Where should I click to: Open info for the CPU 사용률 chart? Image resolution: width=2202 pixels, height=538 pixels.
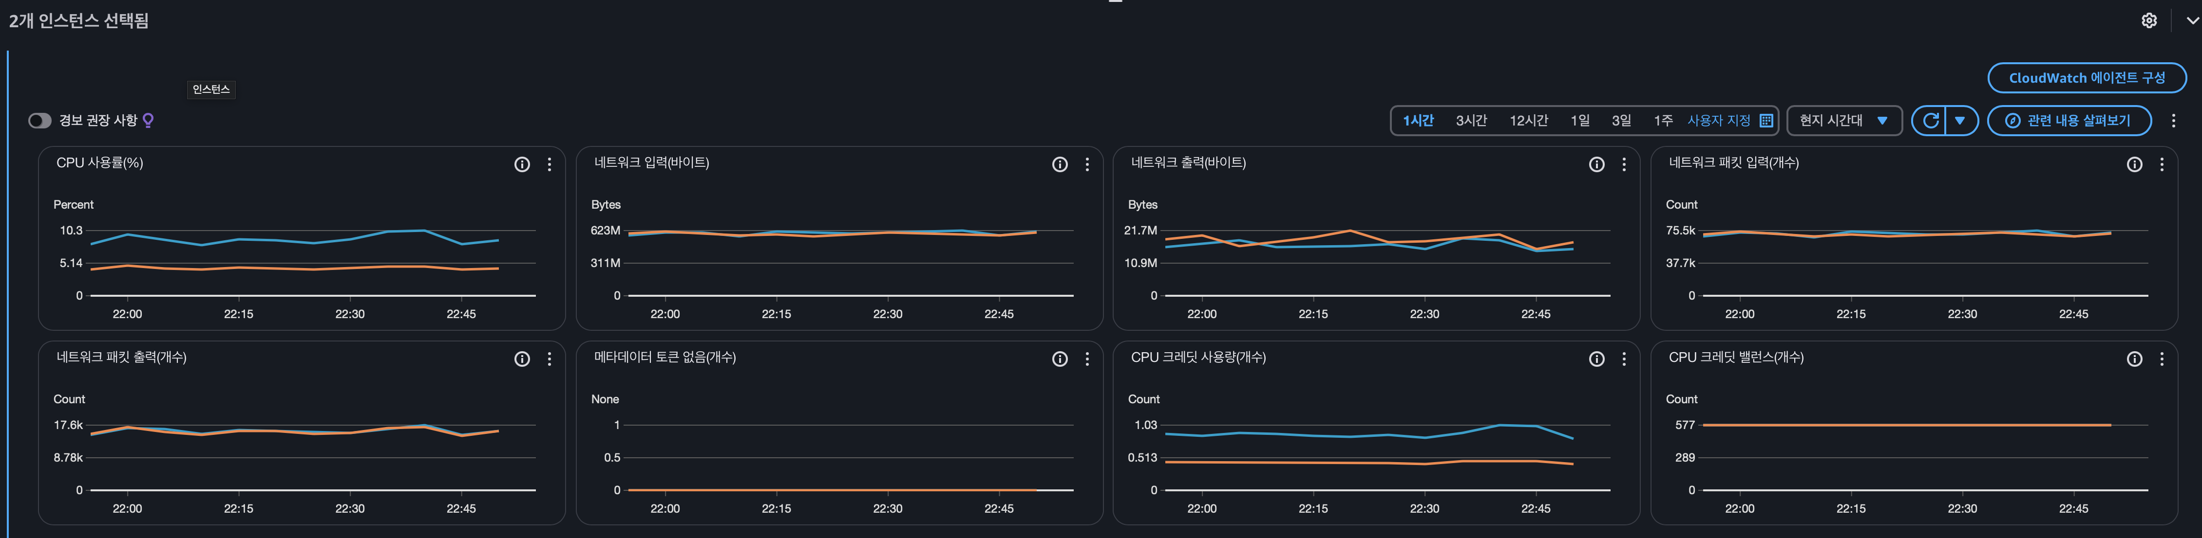(521, 165)
